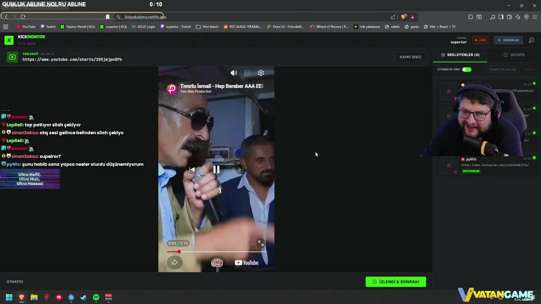The image size is (541, 304).
Task: Close the player with KAPAT [ESC]
Action: [410, 57]
